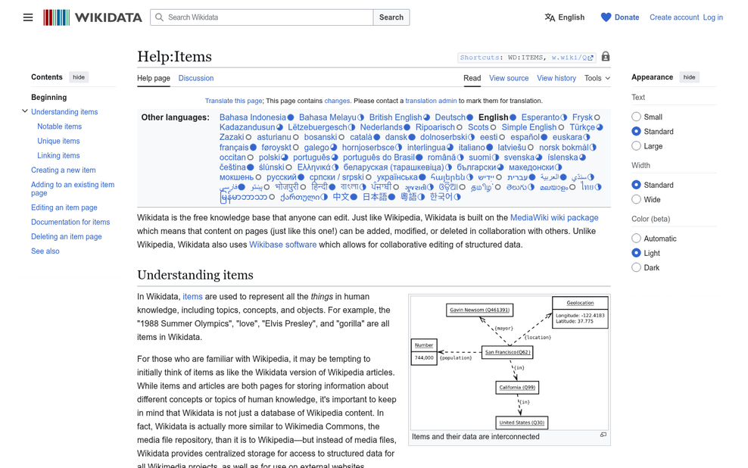Open the changes link in translation notice
This screenshot has height=468, width=748.
click(337, 101)
